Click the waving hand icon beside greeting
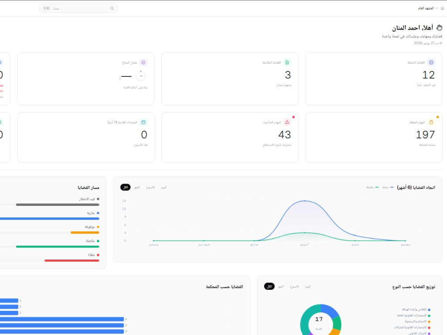Image resolution: width=447 pixels, height=335 pixels. tap(439, 28)
